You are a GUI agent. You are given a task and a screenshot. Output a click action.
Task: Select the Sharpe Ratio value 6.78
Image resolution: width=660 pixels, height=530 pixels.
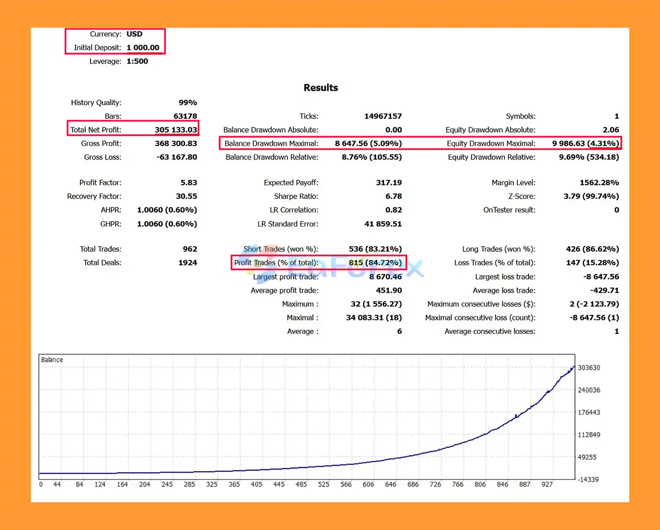[393, 196]
